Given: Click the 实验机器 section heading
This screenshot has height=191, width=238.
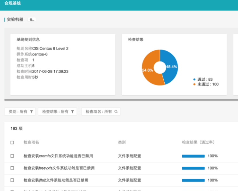Looking at the screenshot, I should 15,19.
